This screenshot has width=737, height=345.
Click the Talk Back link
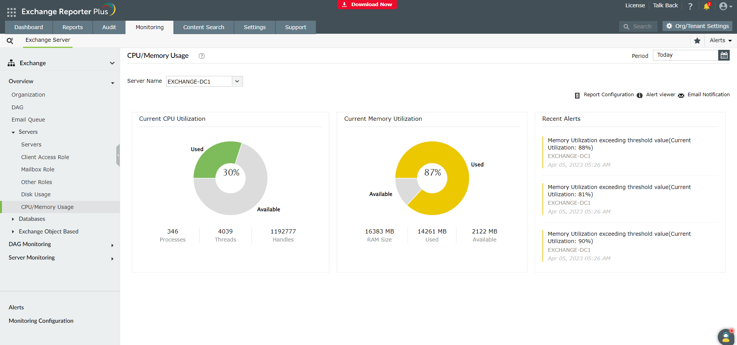[665, 5]
